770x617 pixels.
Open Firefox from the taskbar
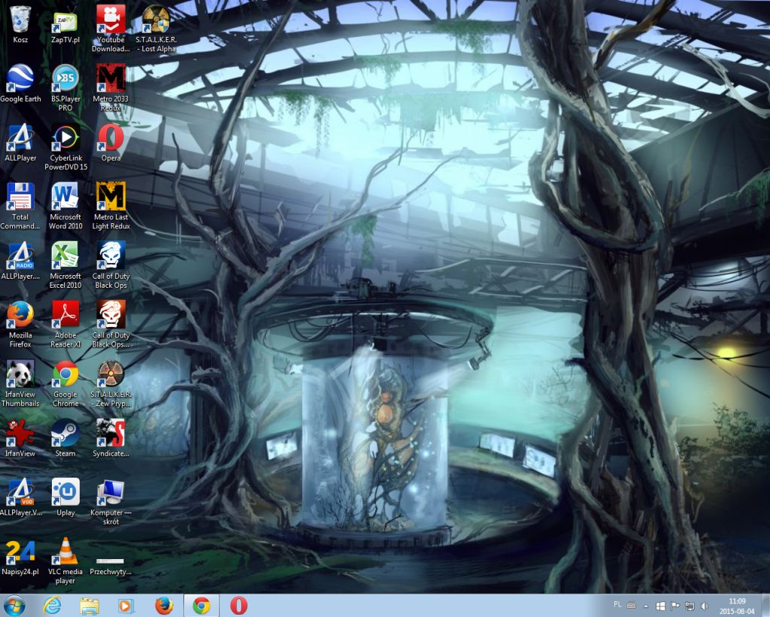(x=164, y=606)
